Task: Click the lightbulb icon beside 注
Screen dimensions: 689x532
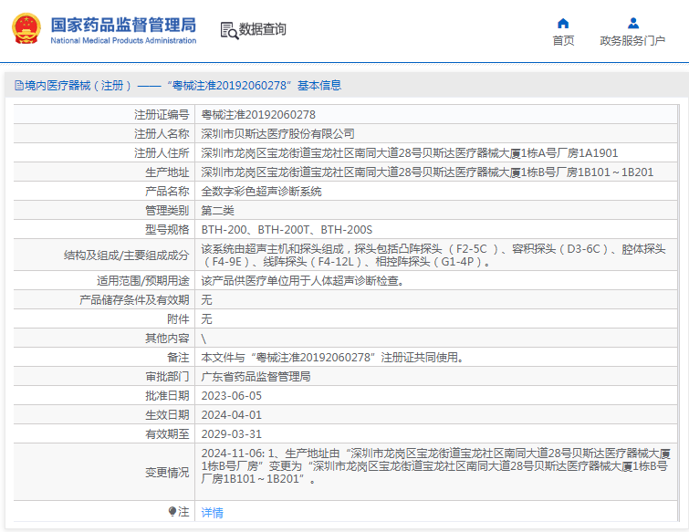Action: [172, 511]
